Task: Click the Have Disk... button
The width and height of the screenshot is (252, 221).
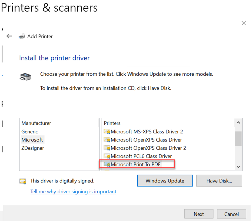Action: coord(219,181)
